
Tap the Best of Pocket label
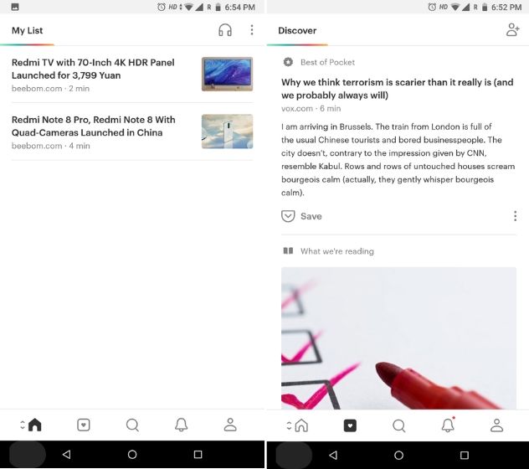click(327, 62)
